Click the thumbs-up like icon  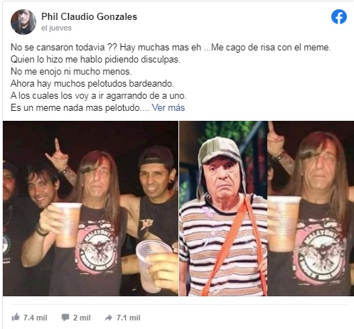coord(16,317)
